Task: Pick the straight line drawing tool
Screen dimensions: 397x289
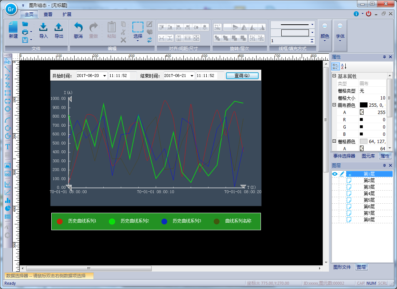Action: (x=8, y=69)
